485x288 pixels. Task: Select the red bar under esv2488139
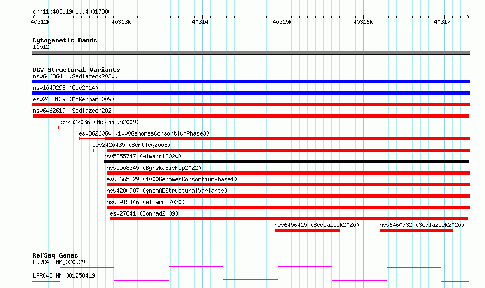[251, 105]
